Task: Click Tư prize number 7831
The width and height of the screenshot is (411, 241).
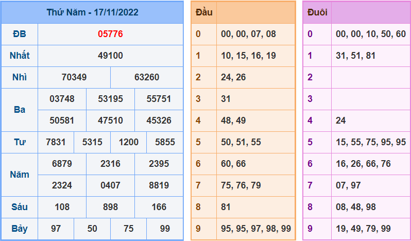Action: (56, 142)
